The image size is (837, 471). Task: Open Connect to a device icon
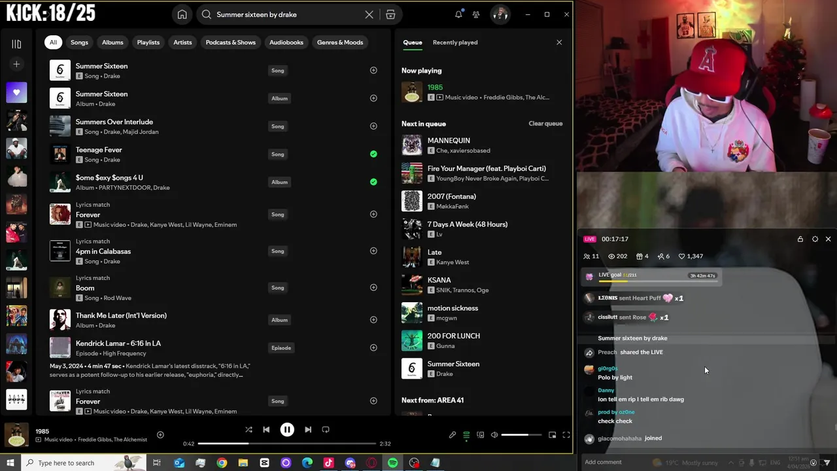pos(480,435)
